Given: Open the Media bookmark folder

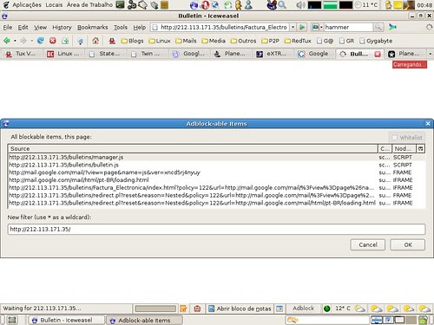Looking at the screenshot, I should click(214, 41).
